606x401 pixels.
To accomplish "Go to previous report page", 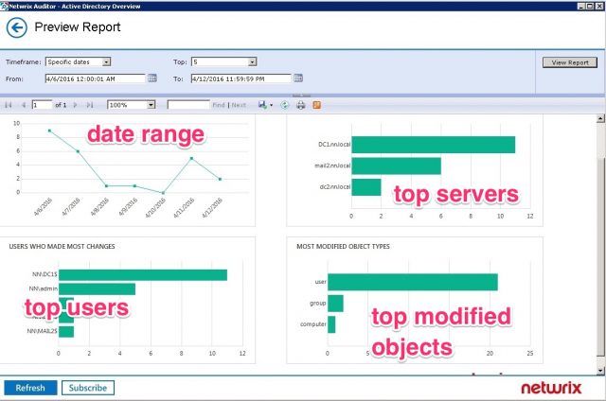I will pyautogui.click(x=24, y=105).
